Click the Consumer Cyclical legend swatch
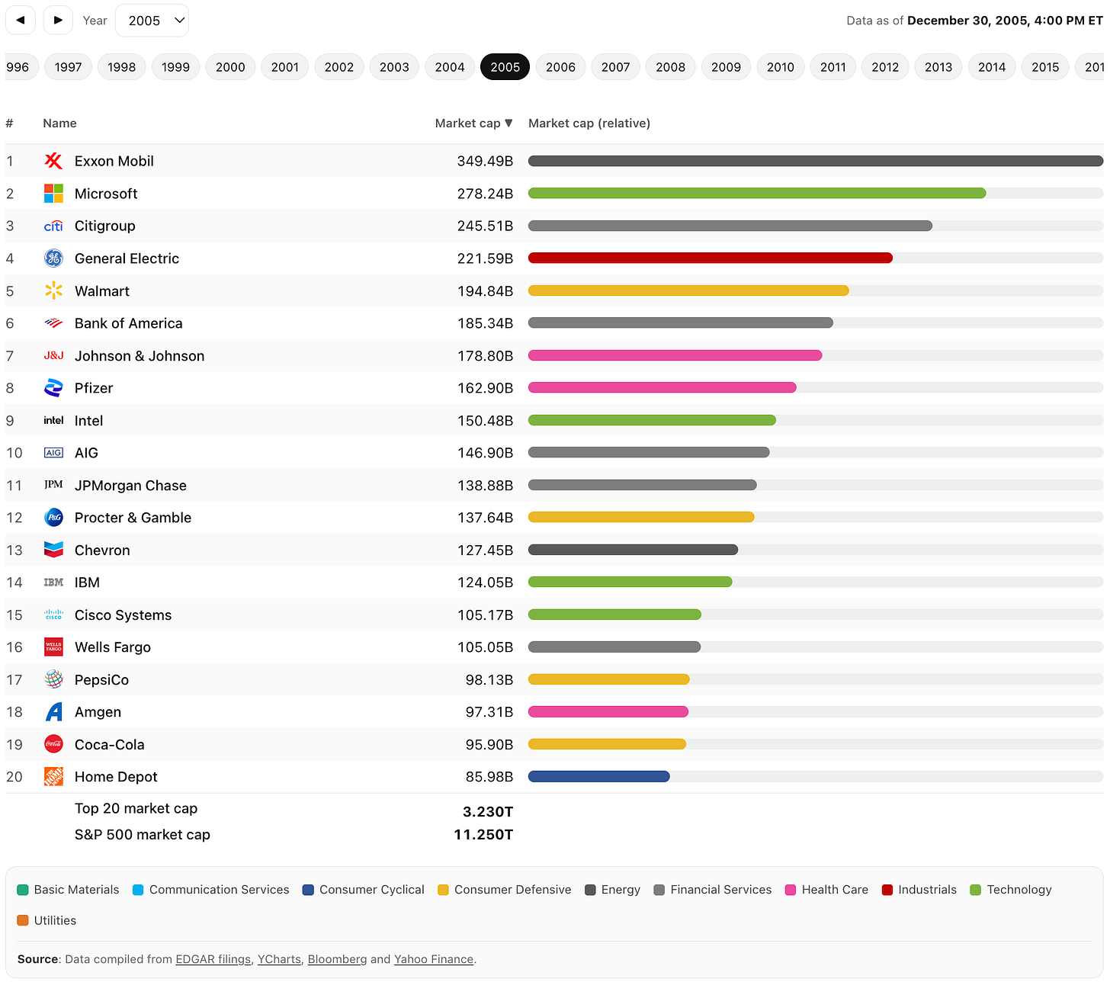 point(308,890)
